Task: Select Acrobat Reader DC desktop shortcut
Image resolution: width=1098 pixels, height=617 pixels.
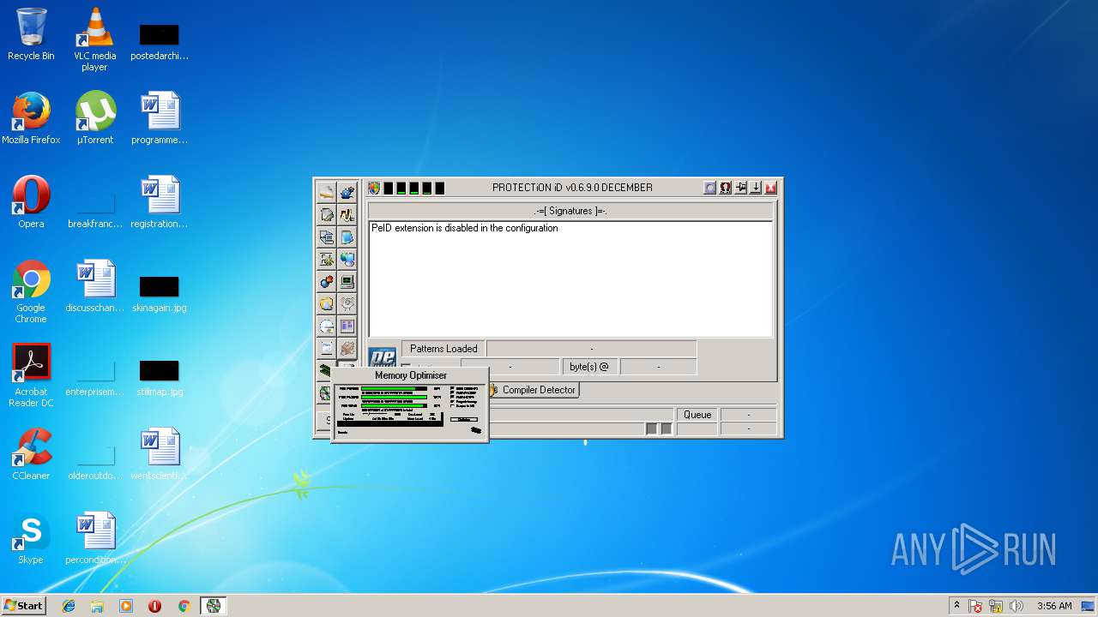Action: click(31, 376)
